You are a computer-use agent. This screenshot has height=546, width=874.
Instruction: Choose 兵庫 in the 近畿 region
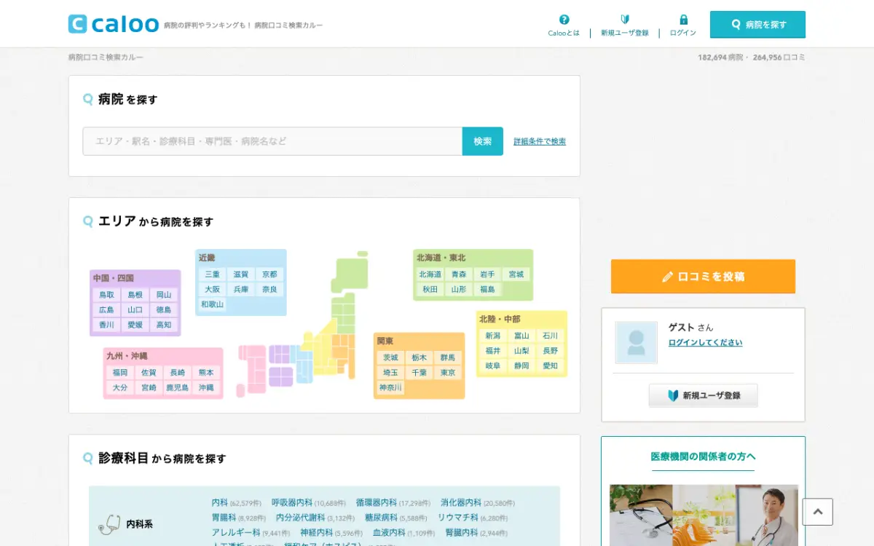pyautogui.click(x=241, y=289)
